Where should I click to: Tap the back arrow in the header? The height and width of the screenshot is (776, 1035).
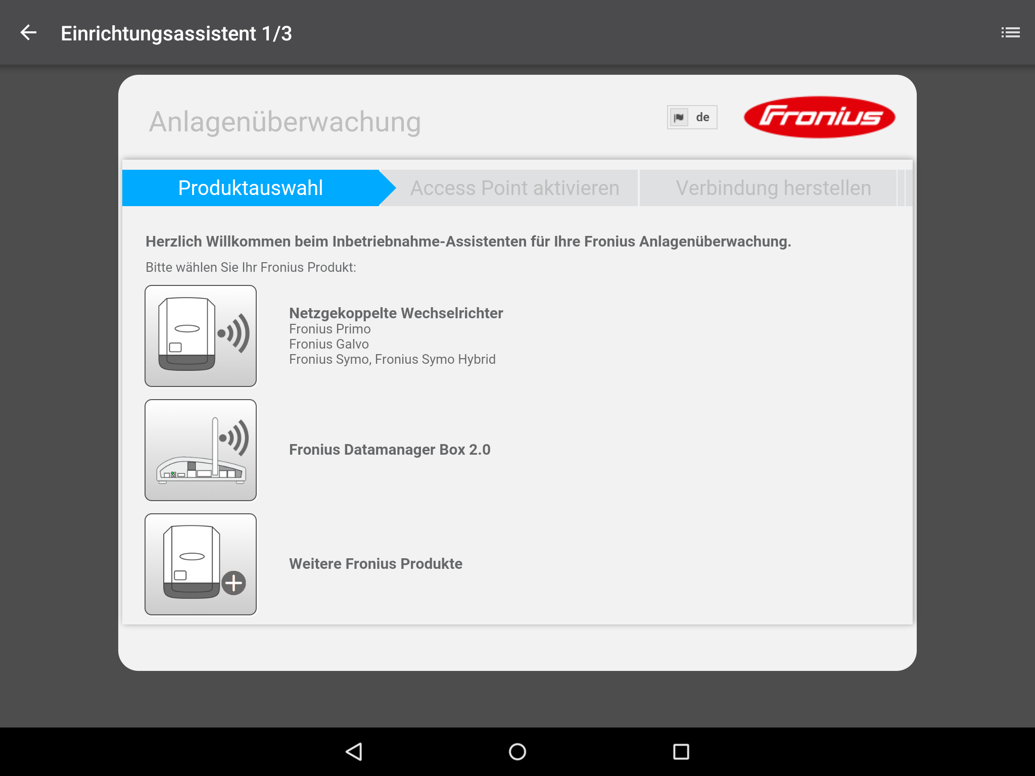coord(29,33)
